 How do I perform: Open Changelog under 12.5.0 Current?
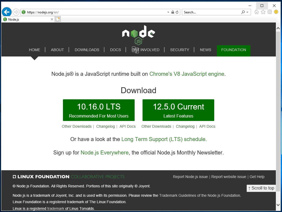(185, 126)
